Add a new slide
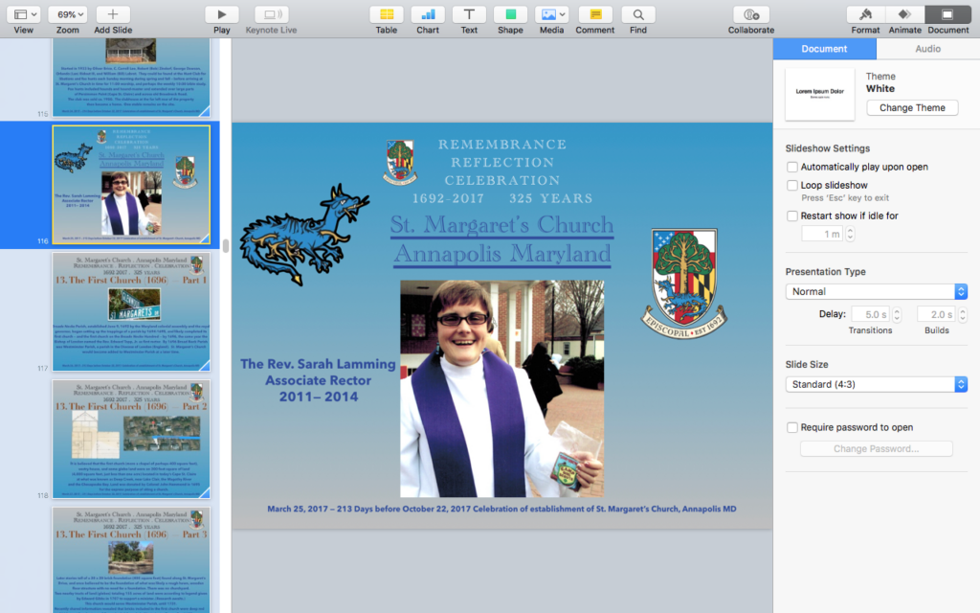980x613 pixels. point(113,14)
